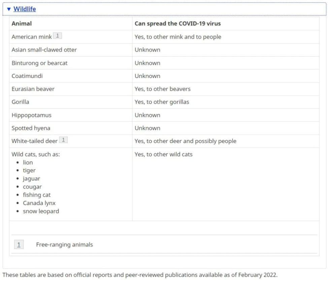The image size is (328, 282).
Task: Select the 'fishing cat' list item
Action: (37, 195)
